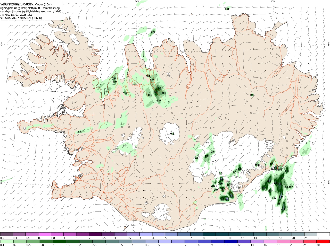Click the 2.6 precipitation value on the map
The width and height of the screenshot is (330, 247).
click(213, 186)
